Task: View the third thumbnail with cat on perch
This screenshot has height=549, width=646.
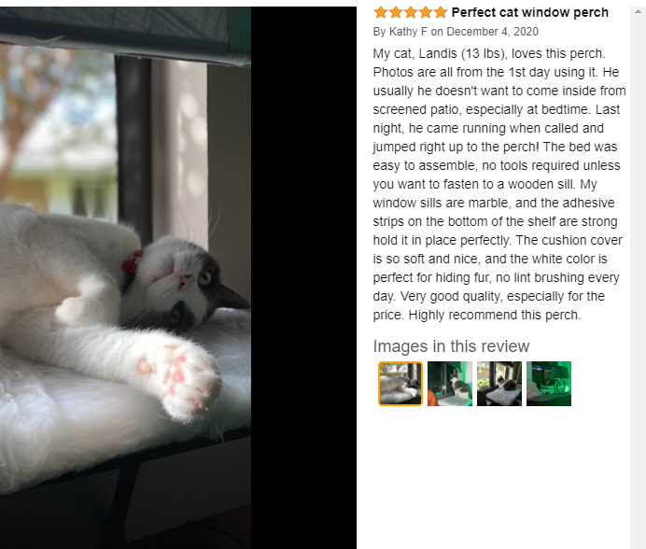Action: pos(499,384)
